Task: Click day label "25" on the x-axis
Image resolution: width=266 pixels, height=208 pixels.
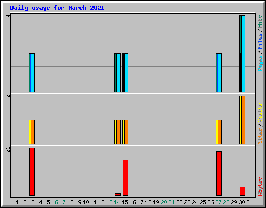Action: click(x=203, y=202)
